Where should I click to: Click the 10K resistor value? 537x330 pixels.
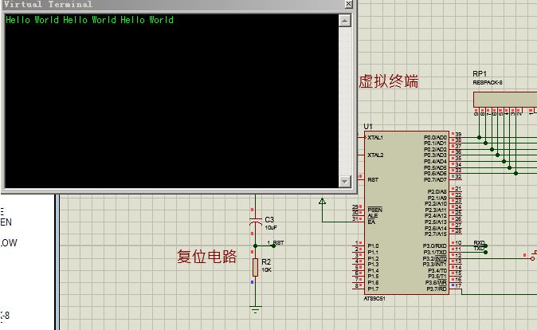pos(266,270)
